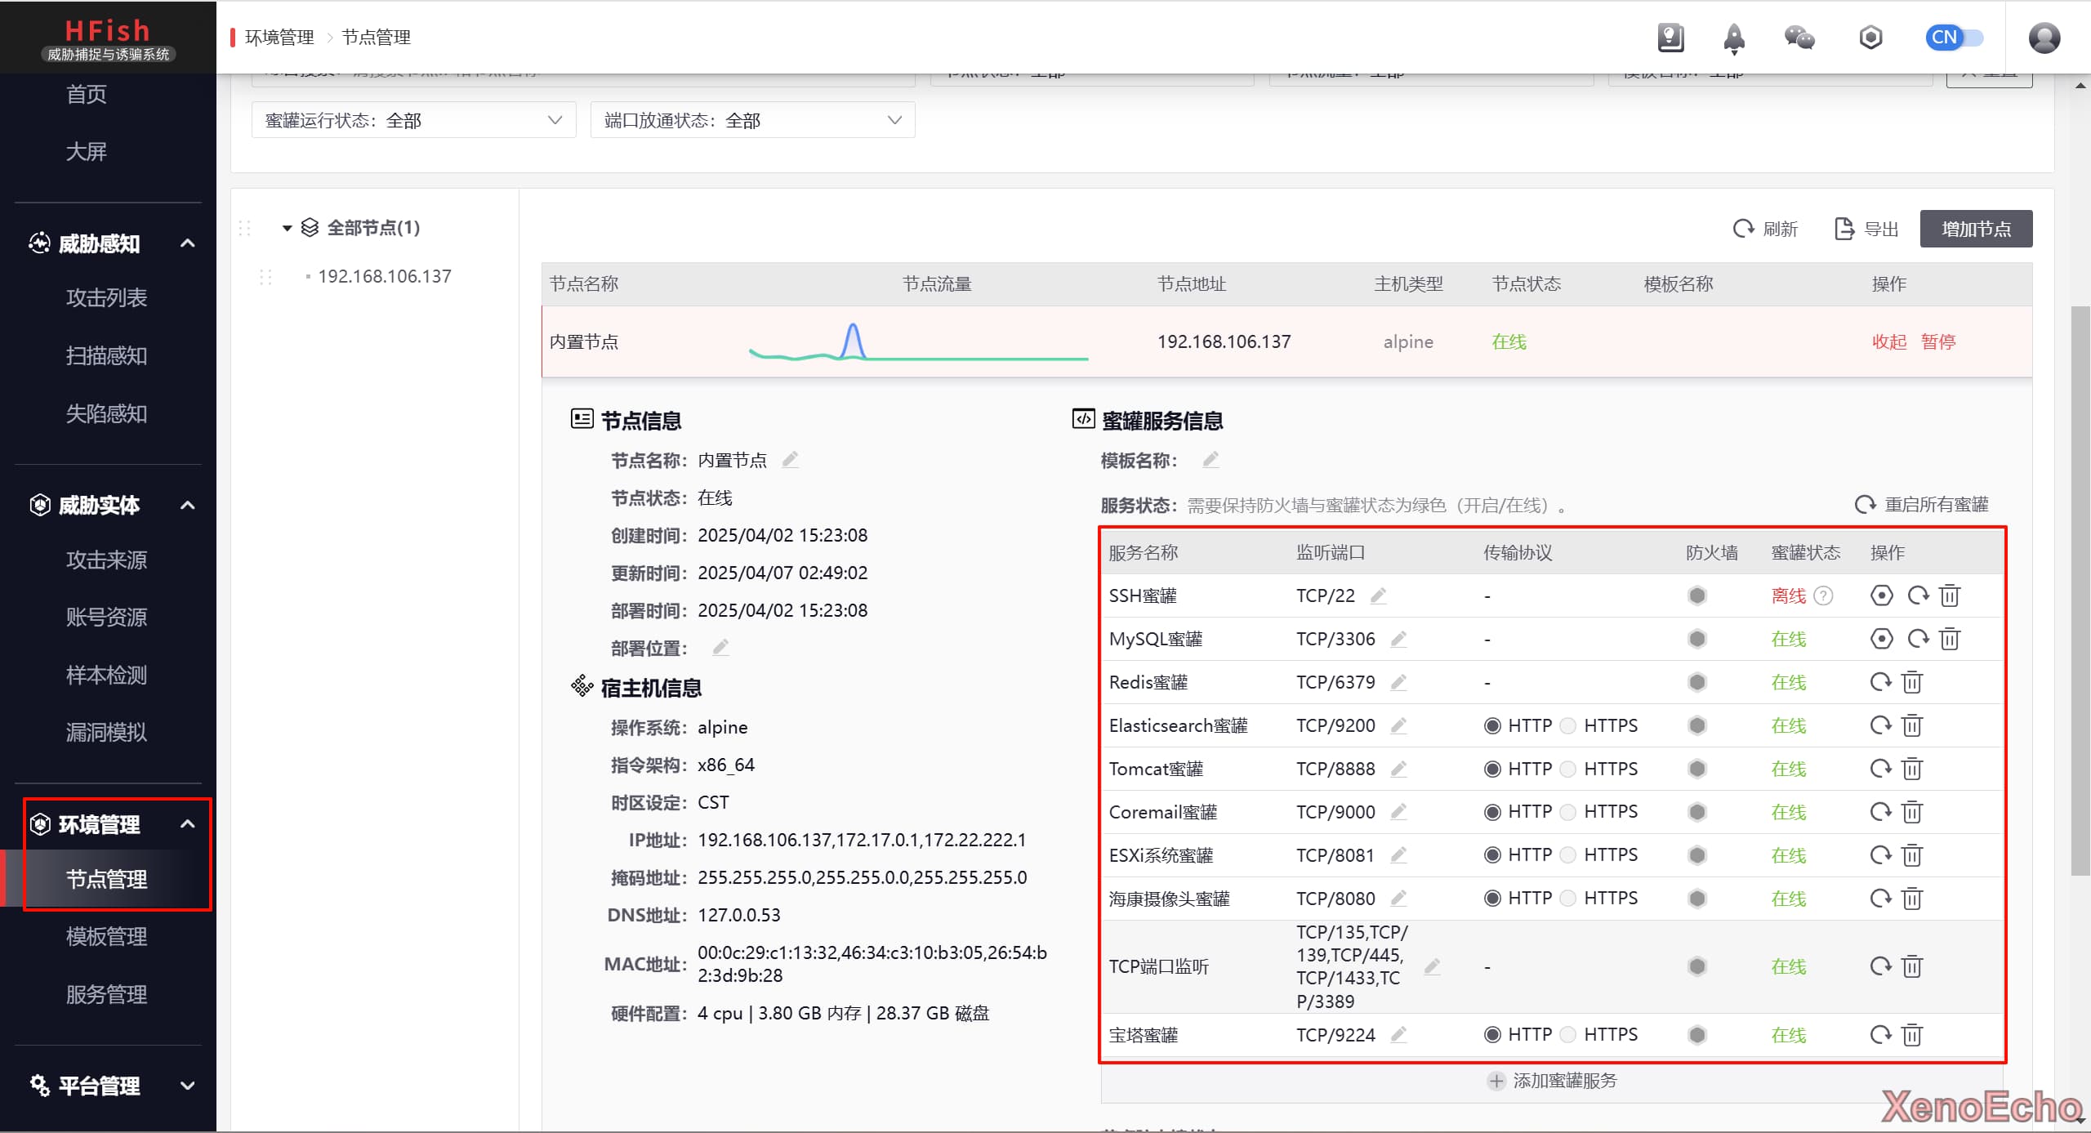This screenshot has width=2091, height=1133.
Task: Select HTTPS for the 宝塔 honeypot
Action: click(1568, 1035)
